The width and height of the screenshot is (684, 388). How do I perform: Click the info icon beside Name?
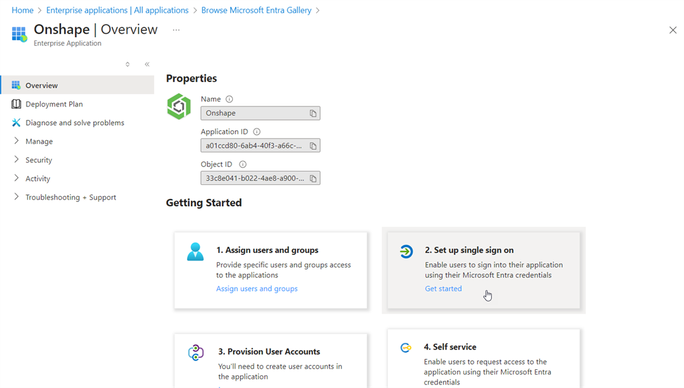pyautogui.click(x=230, y=99)
